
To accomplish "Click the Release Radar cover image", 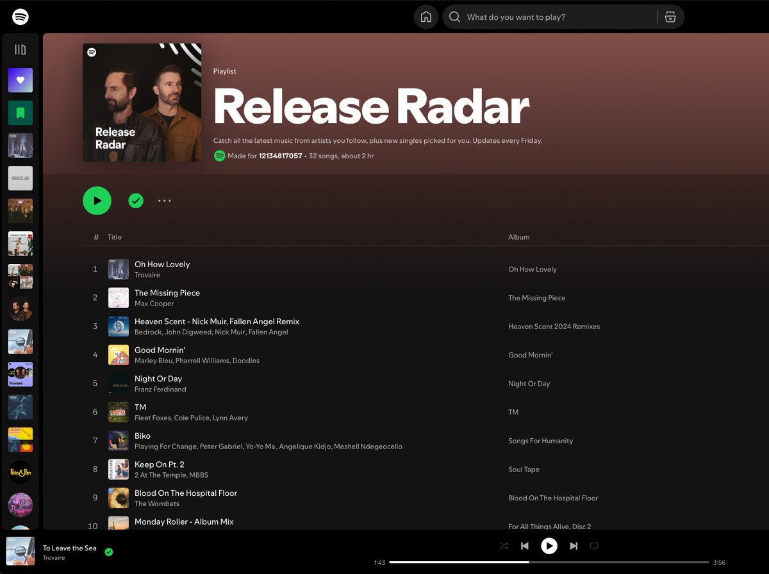I will pyautogui.click(x=142, y=102).
